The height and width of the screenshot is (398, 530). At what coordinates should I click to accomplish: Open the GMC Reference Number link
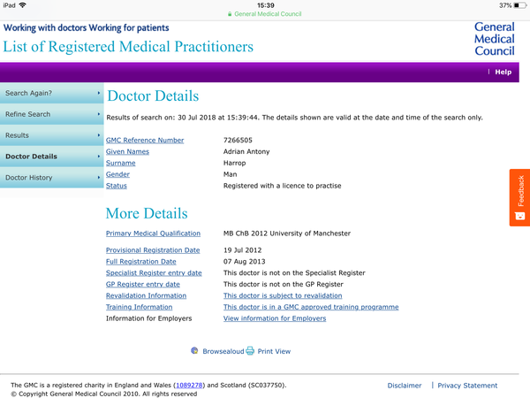point(145,140)
